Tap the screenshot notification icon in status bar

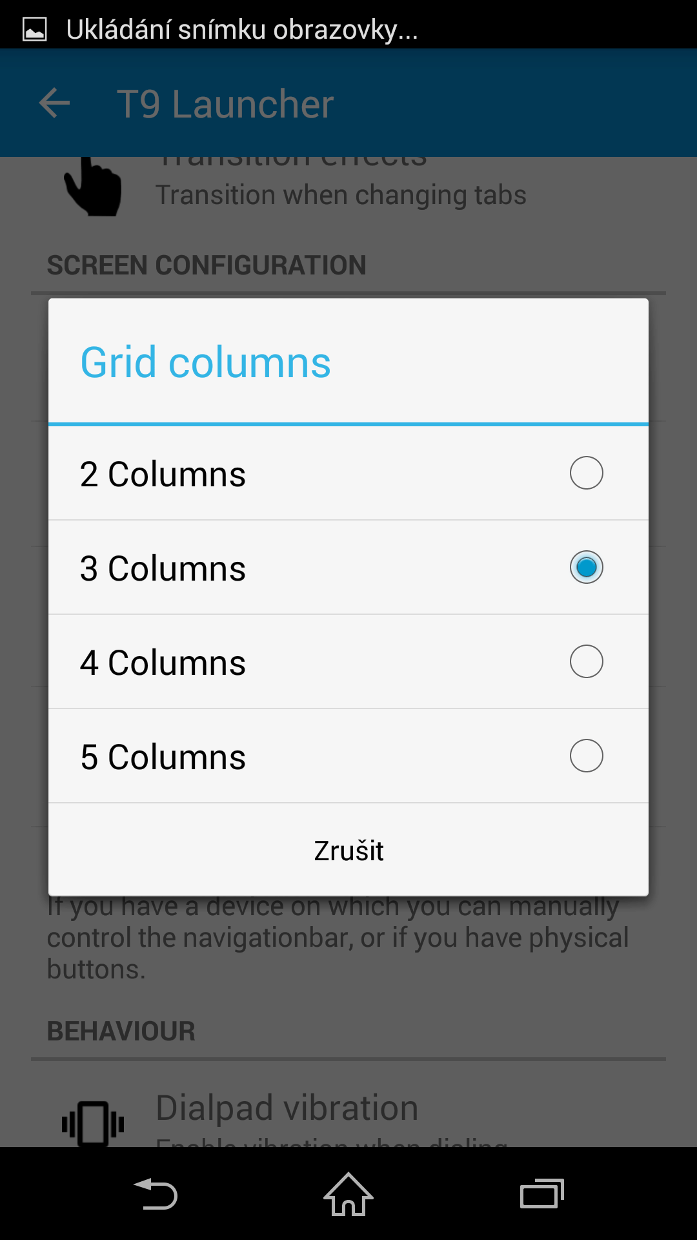pyautogui.click(x=35, y=30)
